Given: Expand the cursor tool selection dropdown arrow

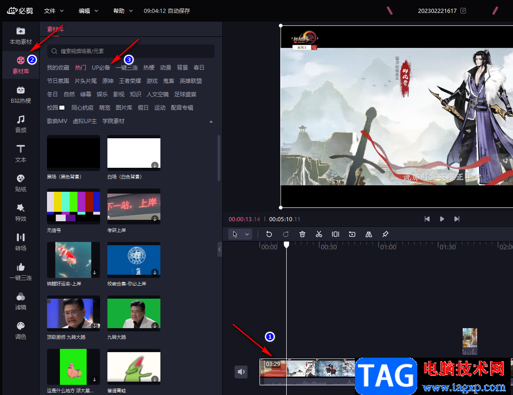Looking at the screenshot, I should pos(247,234).
